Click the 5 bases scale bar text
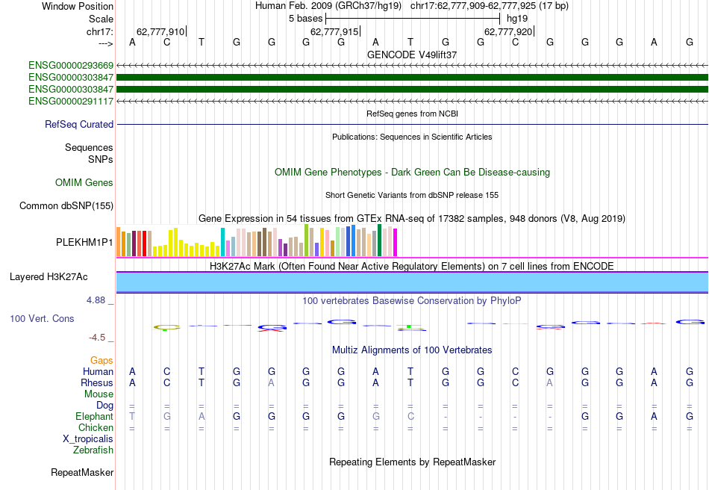This screenshot has height=490, width=709. coord(306,19)
